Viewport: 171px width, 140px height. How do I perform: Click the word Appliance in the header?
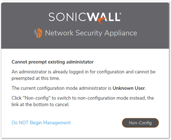click(121, 33)
